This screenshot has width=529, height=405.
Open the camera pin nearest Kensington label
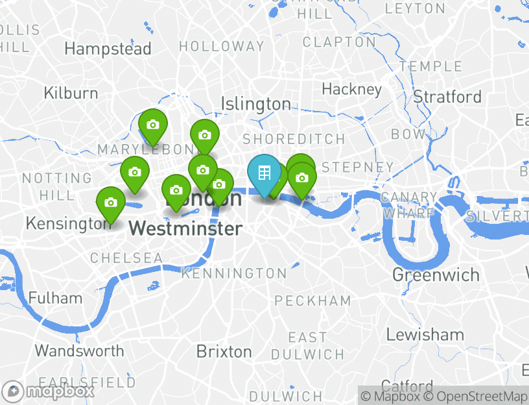click(111, 203)
